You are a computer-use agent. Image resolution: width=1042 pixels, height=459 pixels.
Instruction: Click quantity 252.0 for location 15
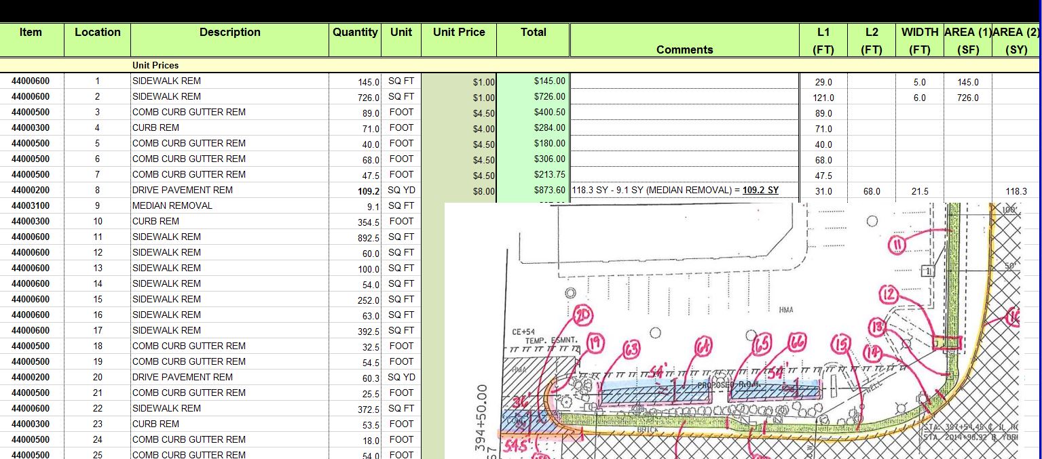point(355,300)
